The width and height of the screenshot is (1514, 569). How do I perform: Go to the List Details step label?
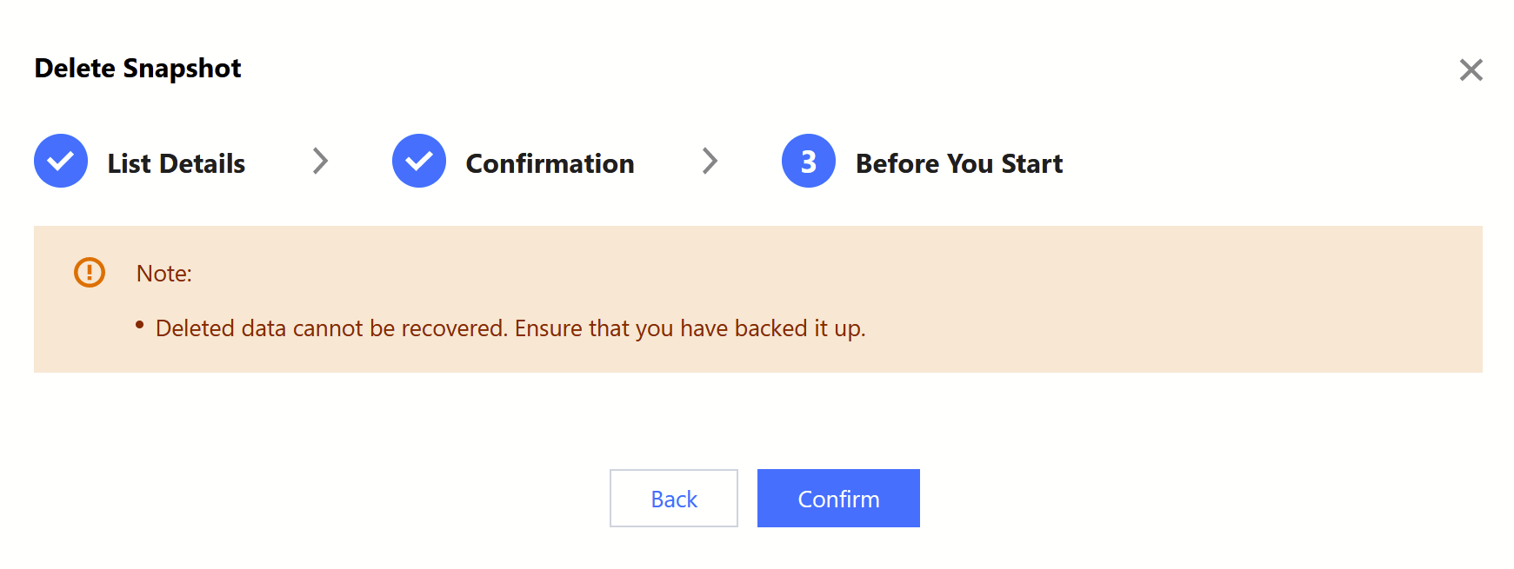(x=177, y=163)
